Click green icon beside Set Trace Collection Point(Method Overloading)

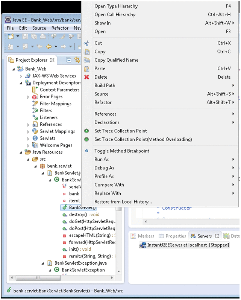click(86, 139)
